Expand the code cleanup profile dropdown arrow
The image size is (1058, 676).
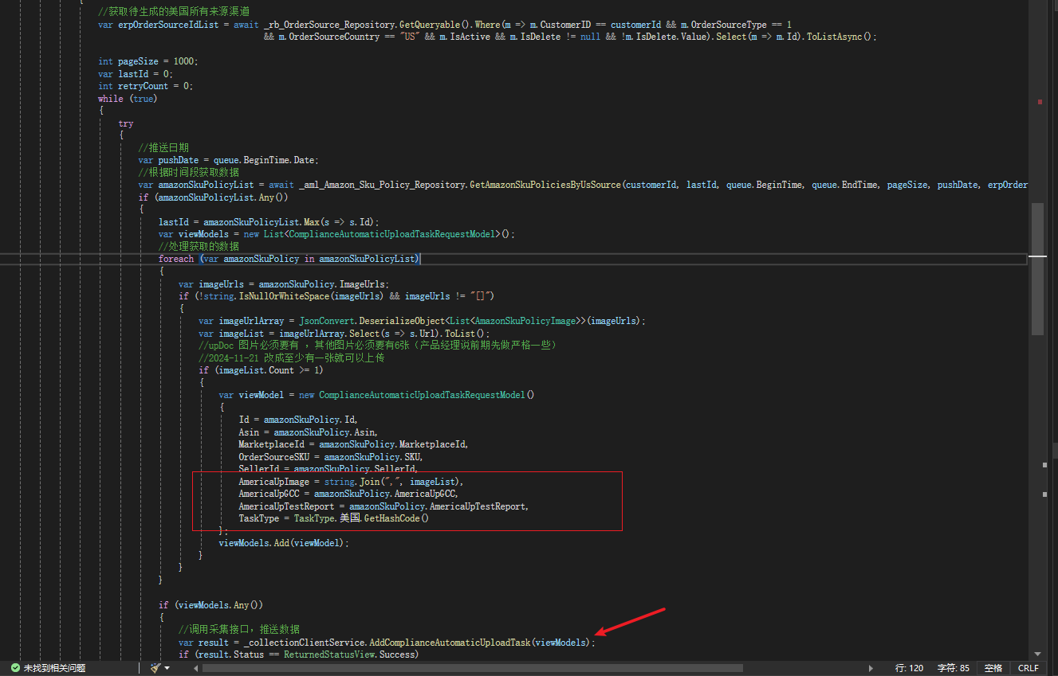(169, 668)
